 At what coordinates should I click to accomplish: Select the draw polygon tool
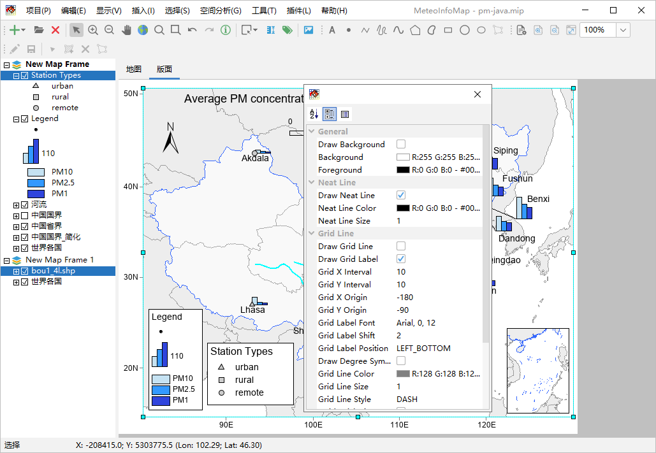point(415,30)
